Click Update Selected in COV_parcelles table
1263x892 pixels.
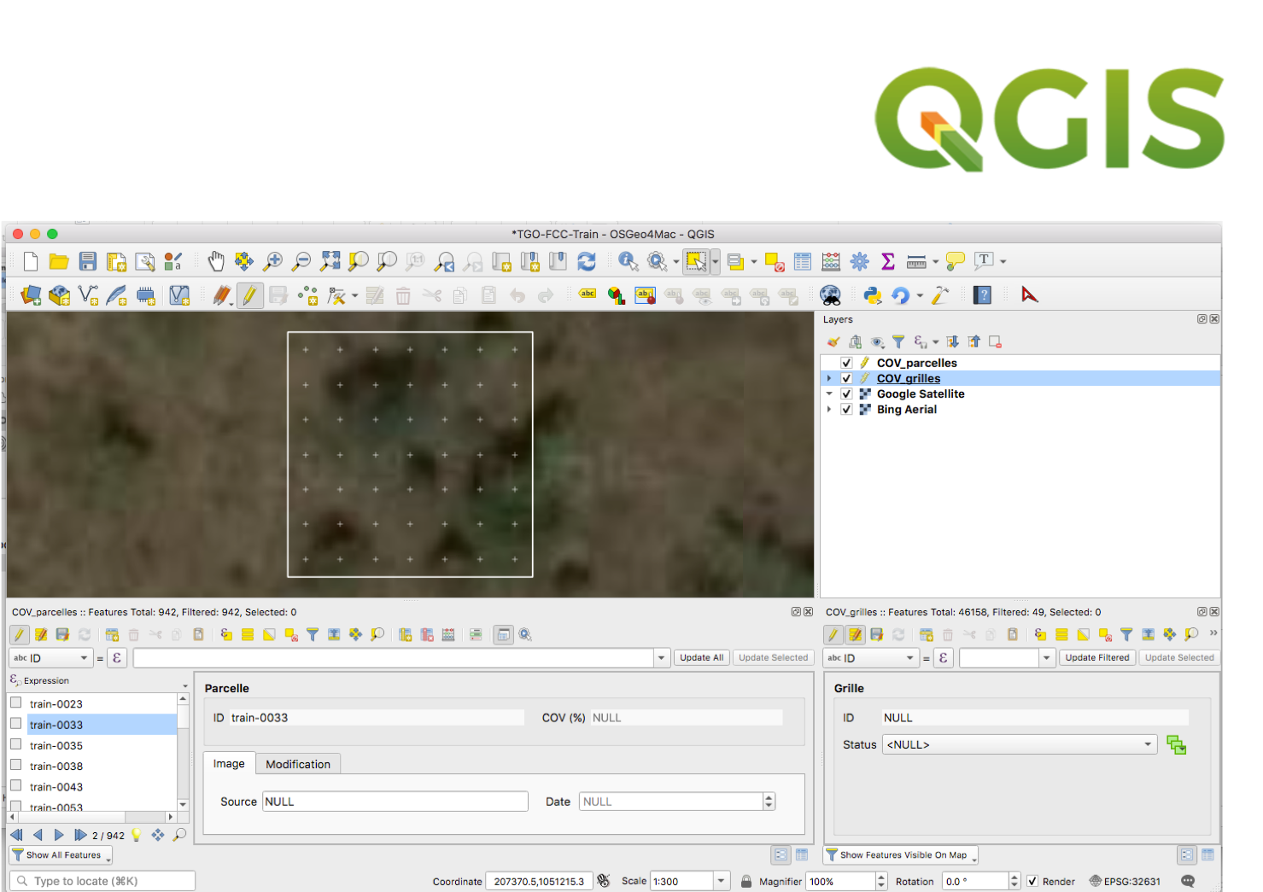[x=773, y=657]
